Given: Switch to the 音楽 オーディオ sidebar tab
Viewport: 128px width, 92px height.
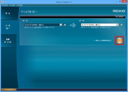Looking at the screenshot, I should click(9, 41).
